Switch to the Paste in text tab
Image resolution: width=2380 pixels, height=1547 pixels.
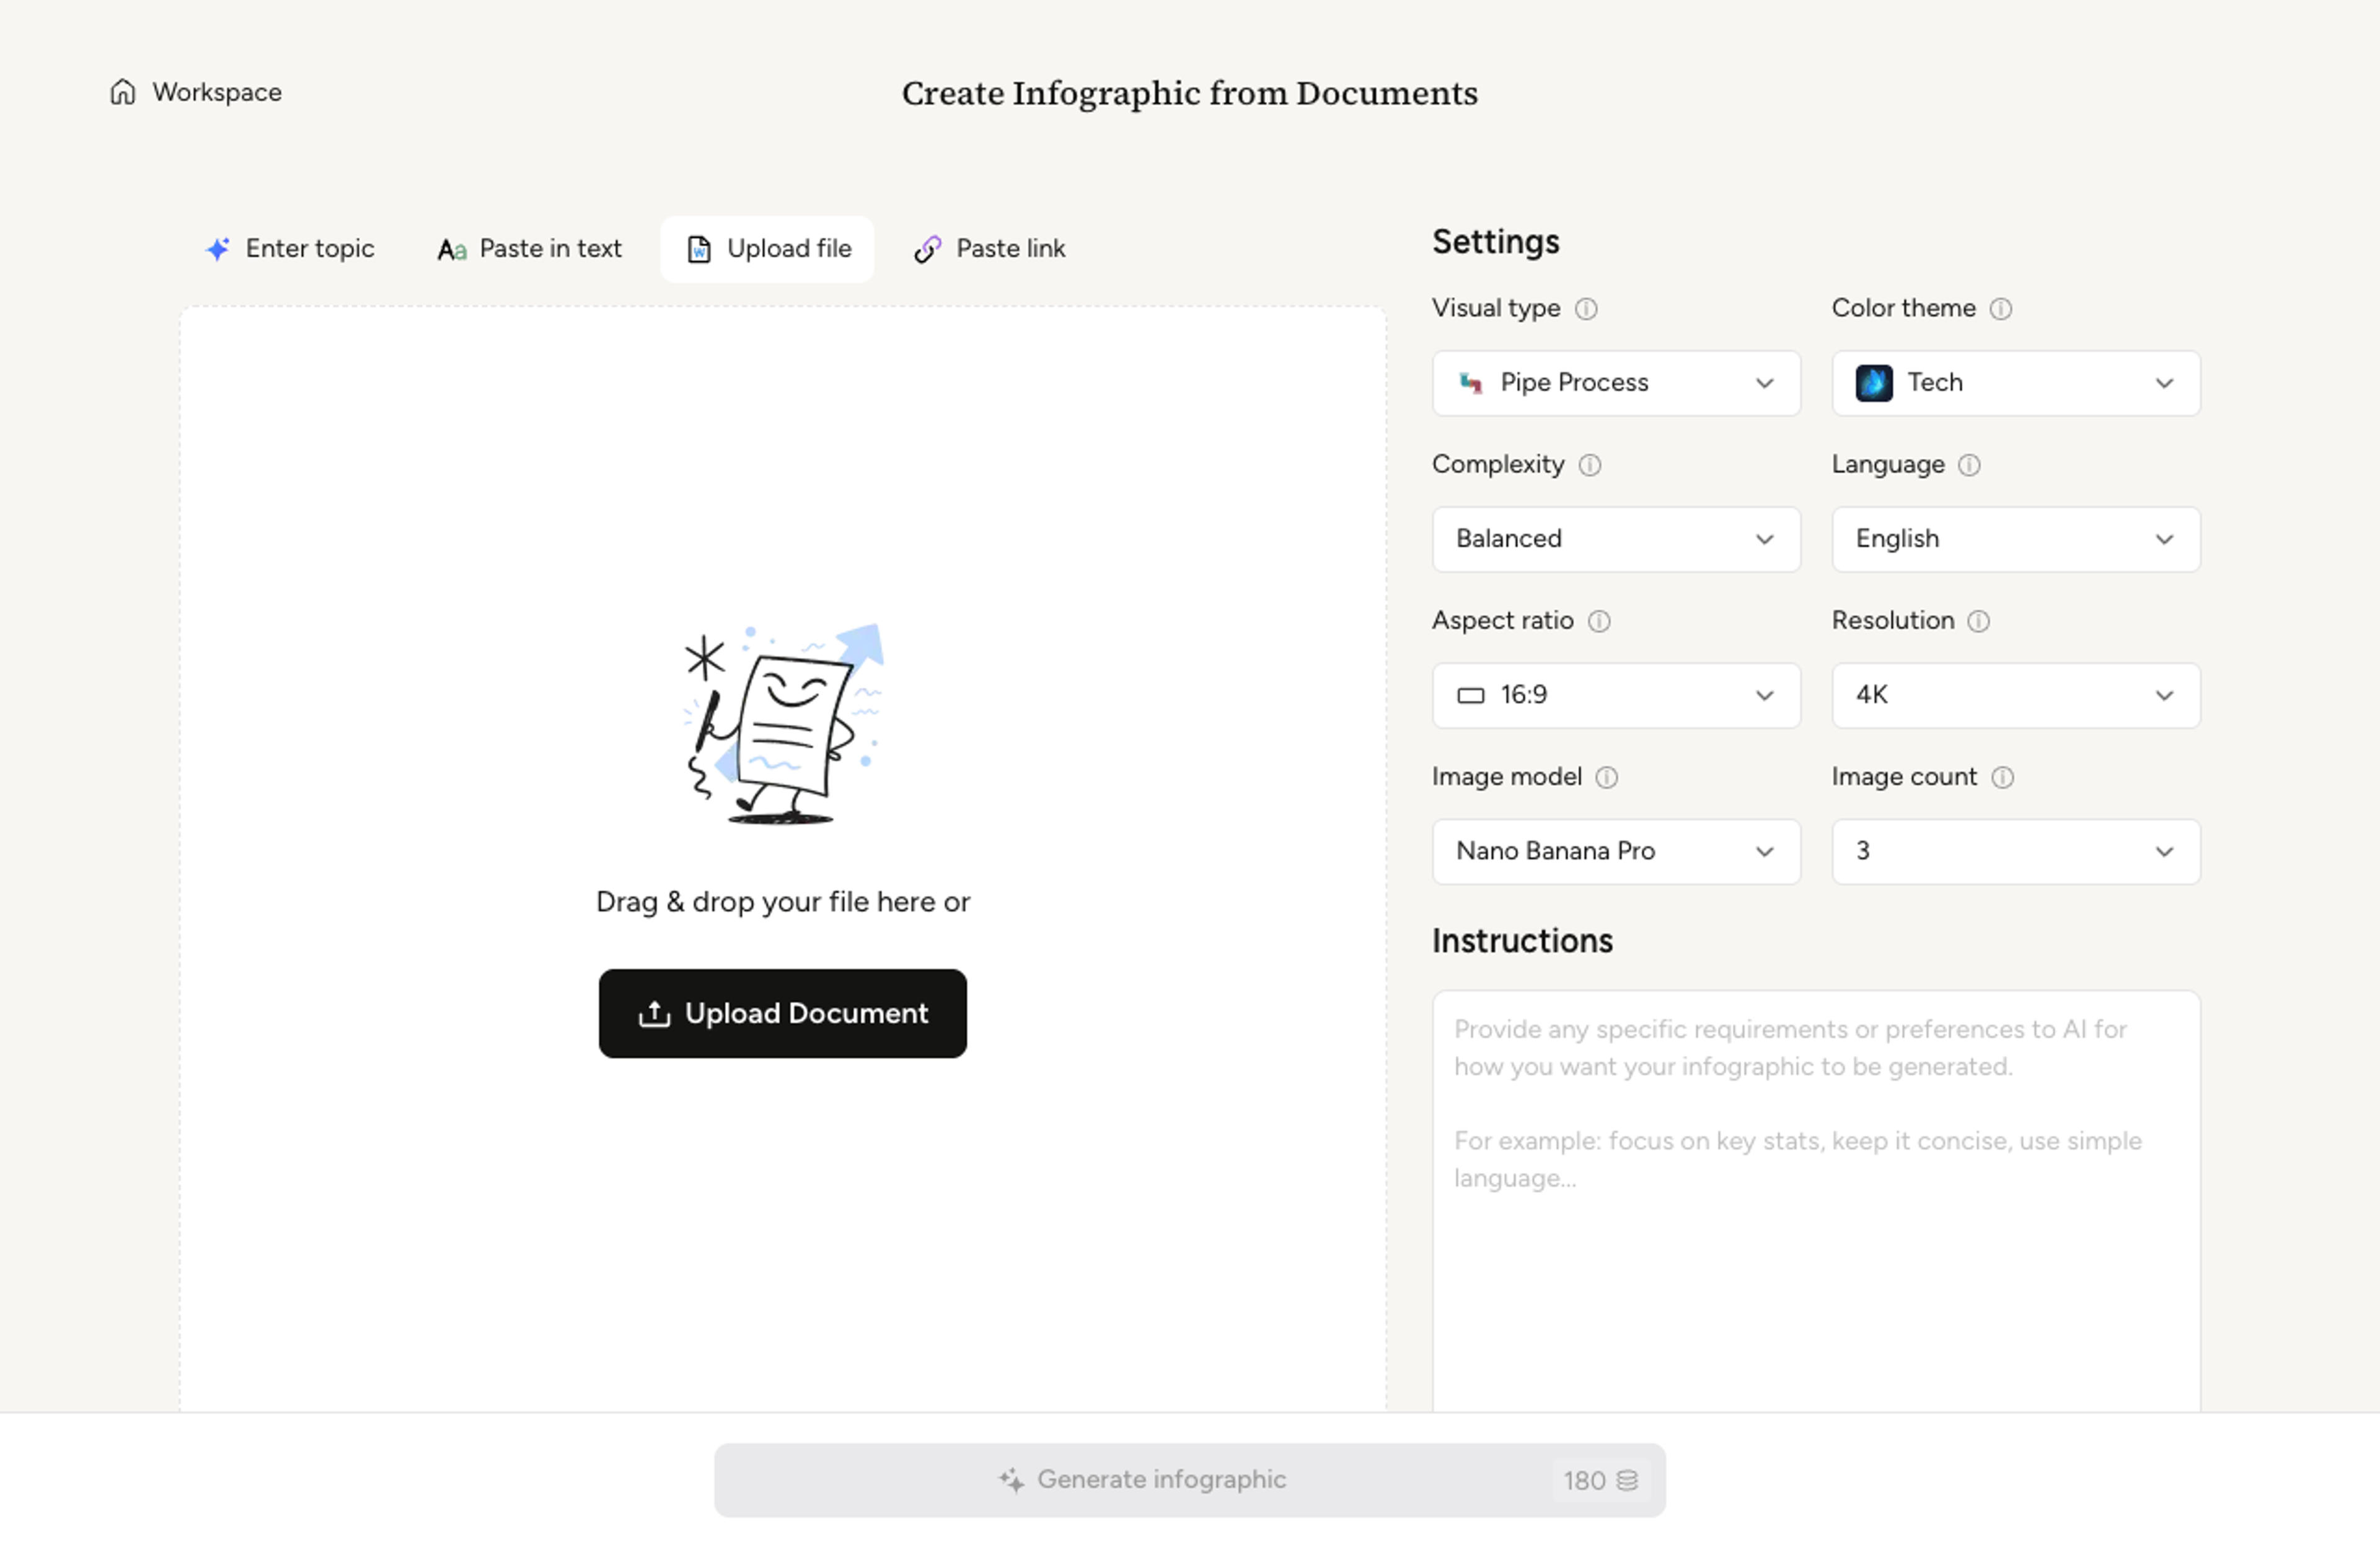(x=529, y=248)
